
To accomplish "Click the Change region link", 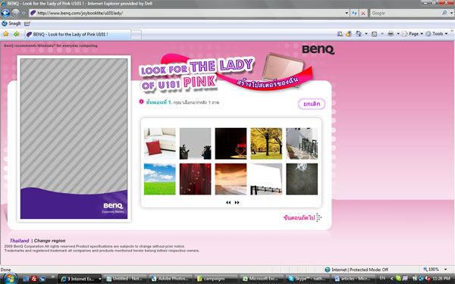I will 49,241.
